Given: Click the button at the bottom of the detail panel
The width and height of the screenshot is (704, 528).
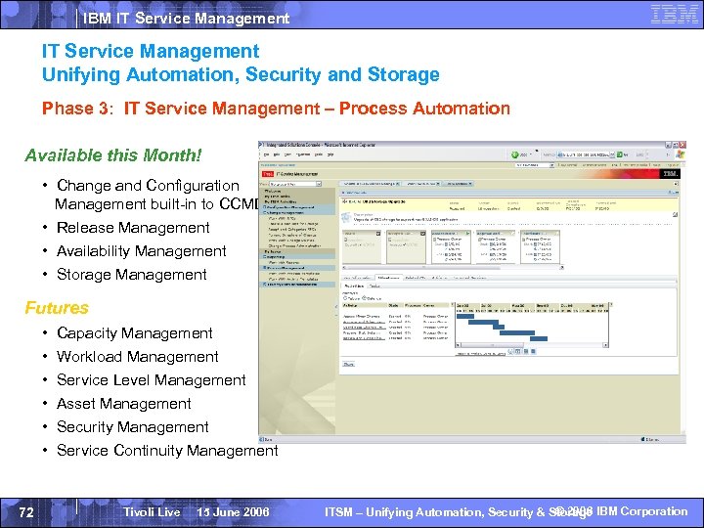Looking at the screenshot, I should [x=349, y=364].
